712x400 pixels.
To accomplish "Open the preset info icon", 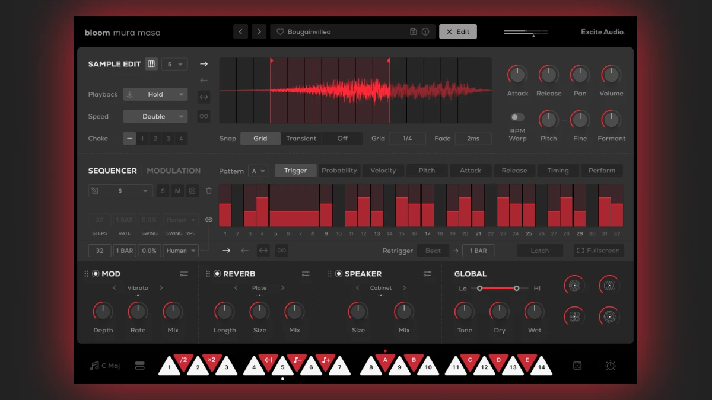I will (425, 32).
